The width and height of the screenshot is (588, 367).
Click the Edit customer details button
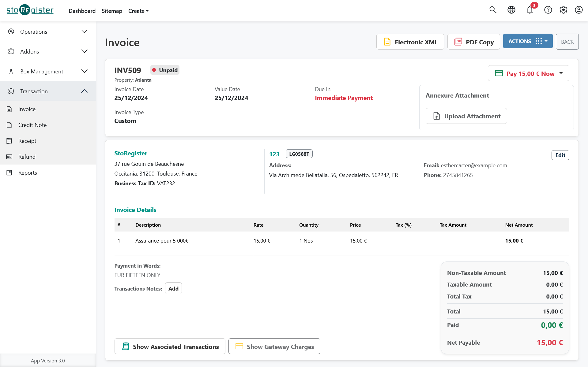click(x=560, y=155)
